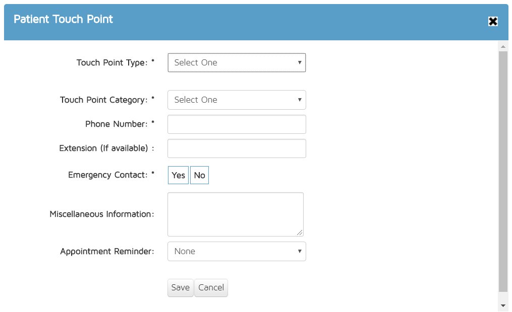
Task: Open the Touch Point Type dropdown
Action: pyautogui.click(x=237, y=63)
